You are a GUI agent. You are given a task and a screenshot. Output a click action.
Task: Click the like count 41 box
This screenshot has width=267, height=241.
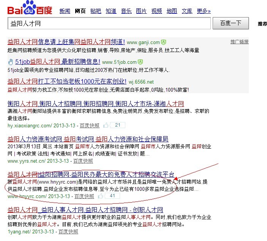click(x=112, y=196)
